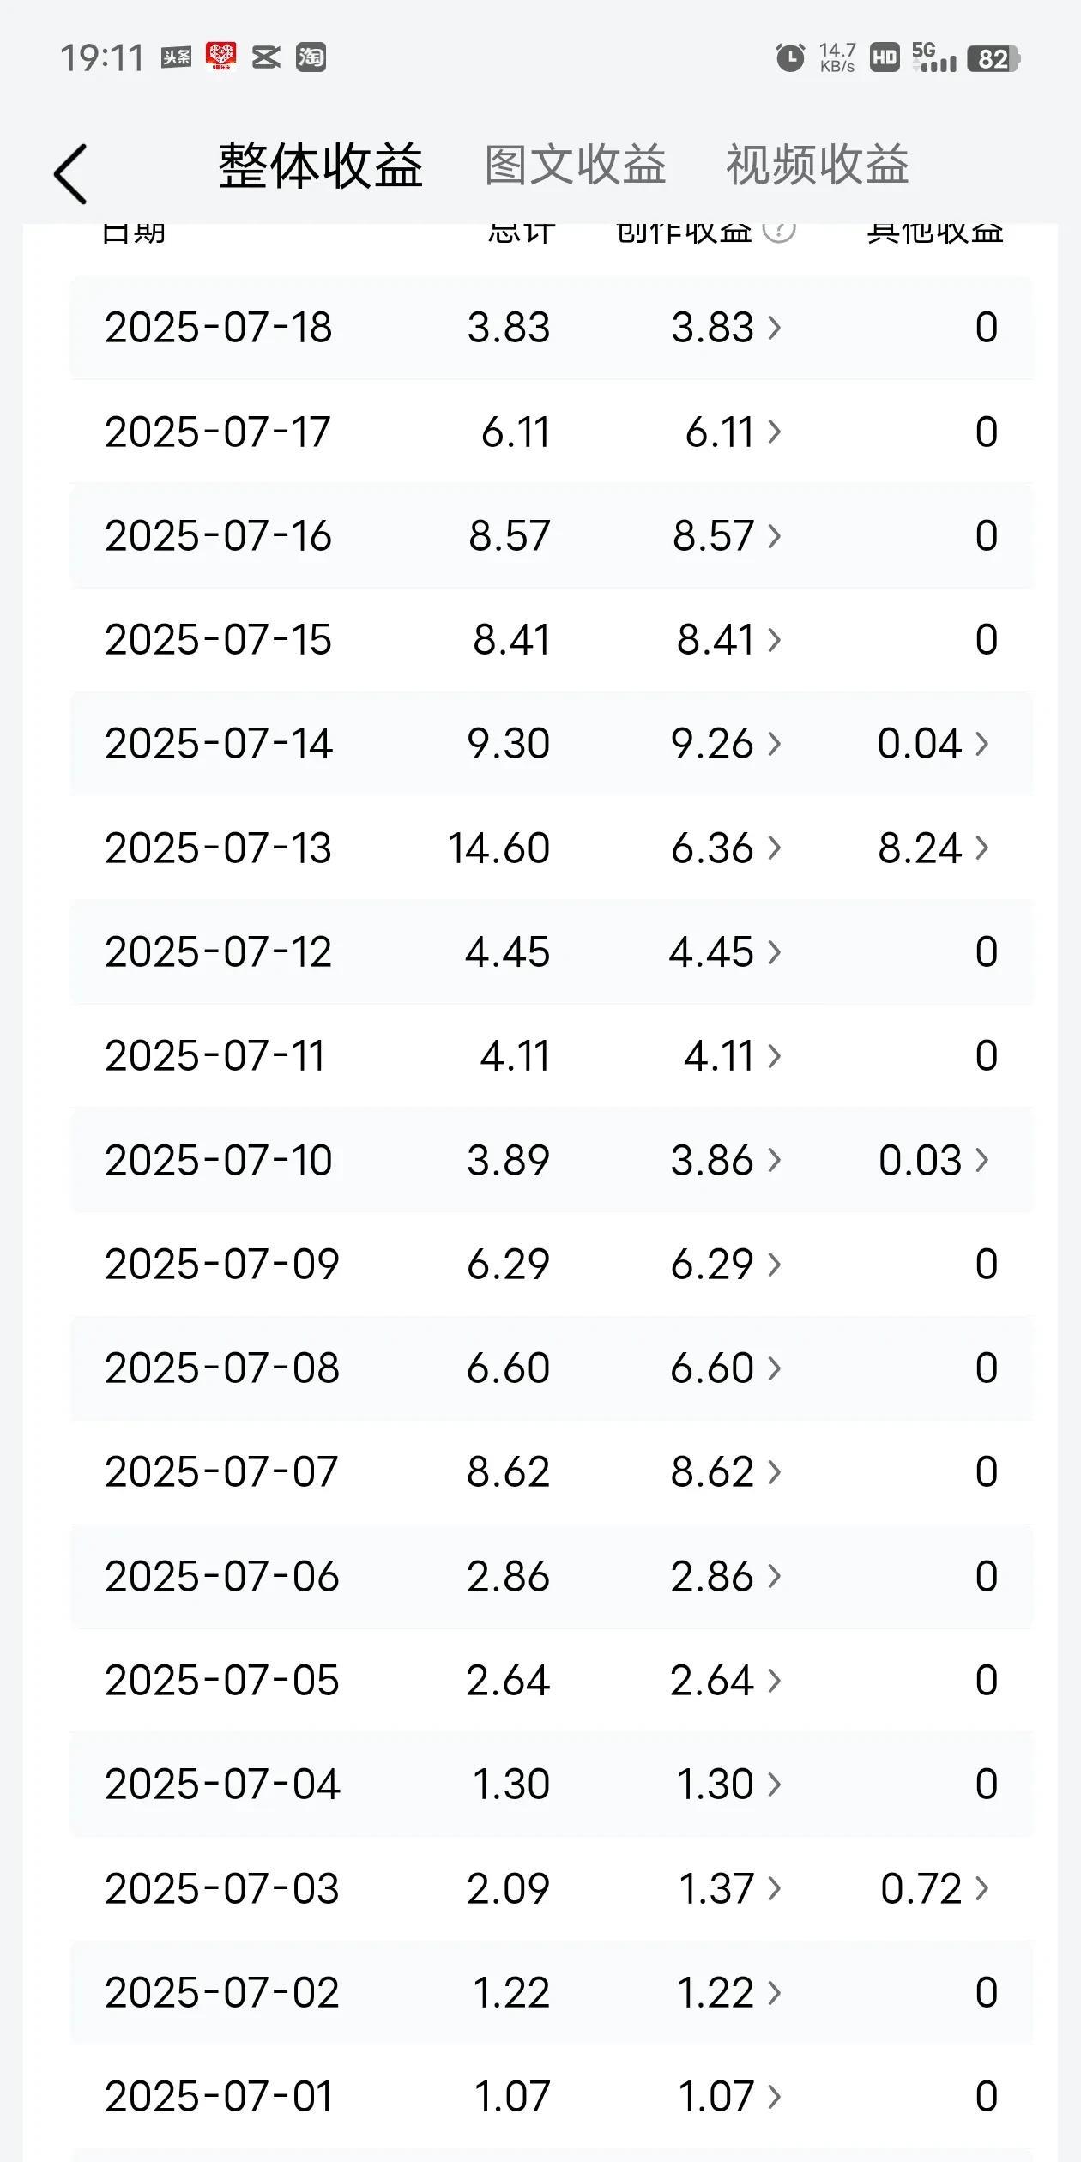Viewport: 1081px width, 2162px height.
Task: Tap the 14.60 total for 2025-07-13
Action: coord(498,848)
